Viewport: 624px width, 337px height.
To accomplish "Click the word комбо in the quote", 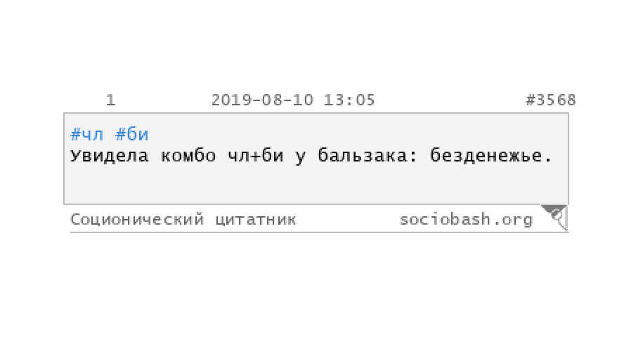I will (188, 155).
